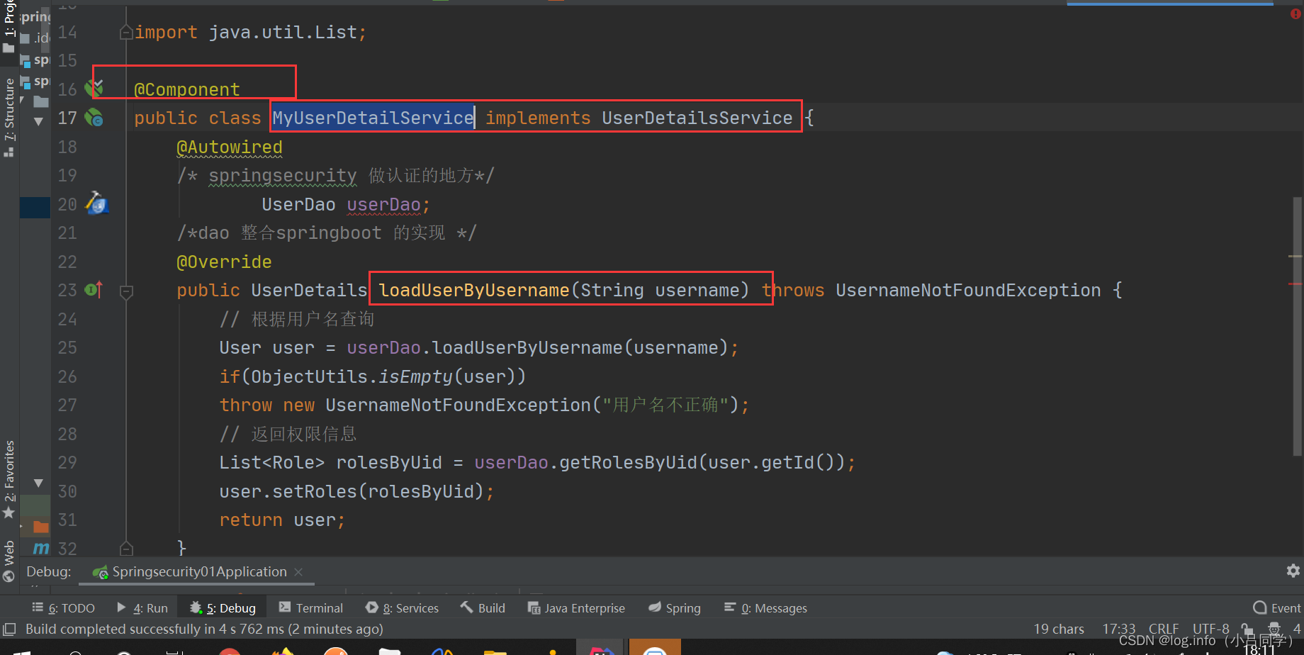Click the getRolesByUid method call on line 29

(x=629, y=462)
